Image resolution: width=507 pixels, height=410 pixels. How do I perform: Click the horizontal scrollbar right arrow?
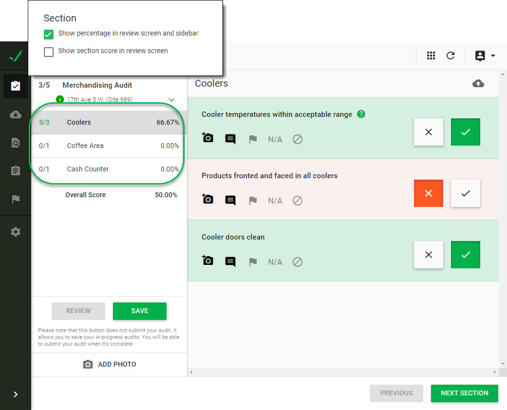coord(495,372)
